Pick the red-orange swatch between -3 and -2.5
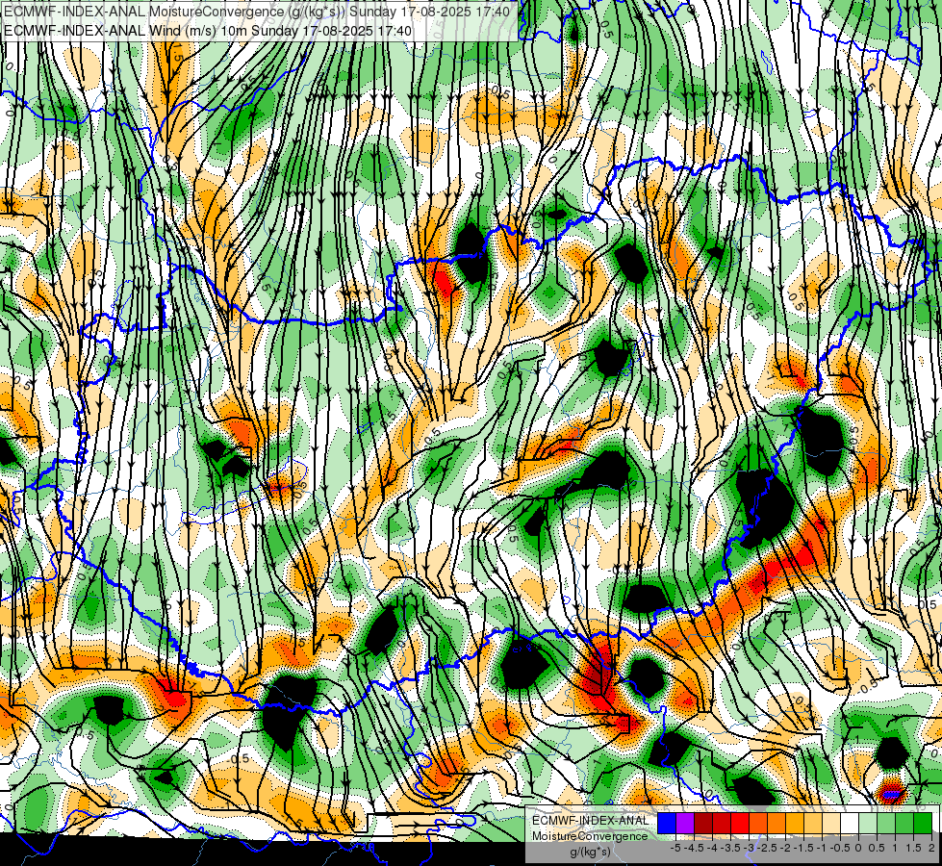Image resolution: width=942 pixels, height=866 pixels. pyautogui.click(x=758, y=823)
